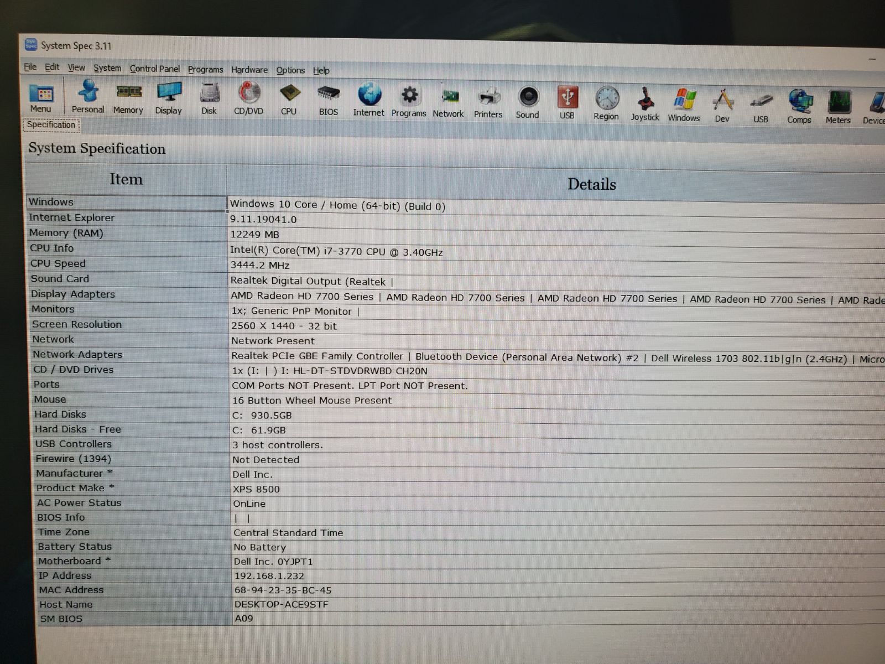Viewport: 885px width, 664px height.
Task: Open the CD/DVD toolbar icon
Action: point(249,98)
